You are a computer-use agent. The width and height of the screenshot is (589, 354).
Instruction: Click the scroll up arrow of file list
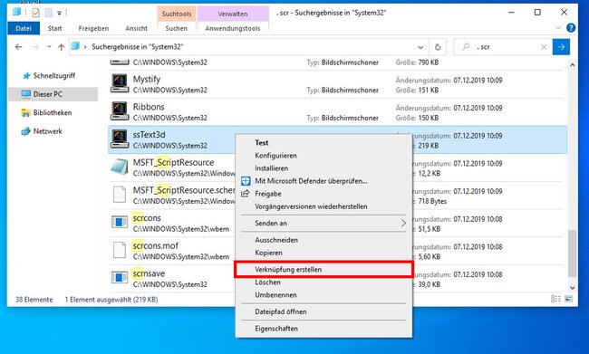(573, 64)
